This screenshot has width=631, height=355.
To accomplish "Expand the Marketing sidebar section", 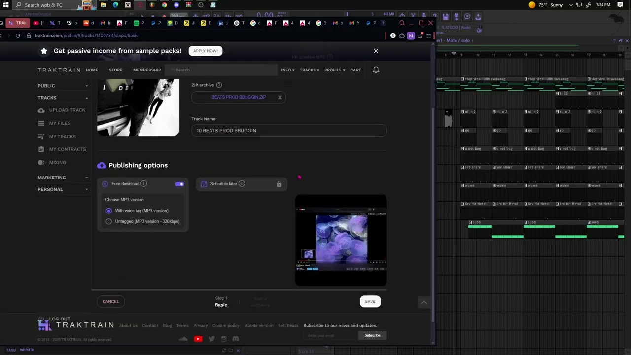I will [x=63, y=177].
